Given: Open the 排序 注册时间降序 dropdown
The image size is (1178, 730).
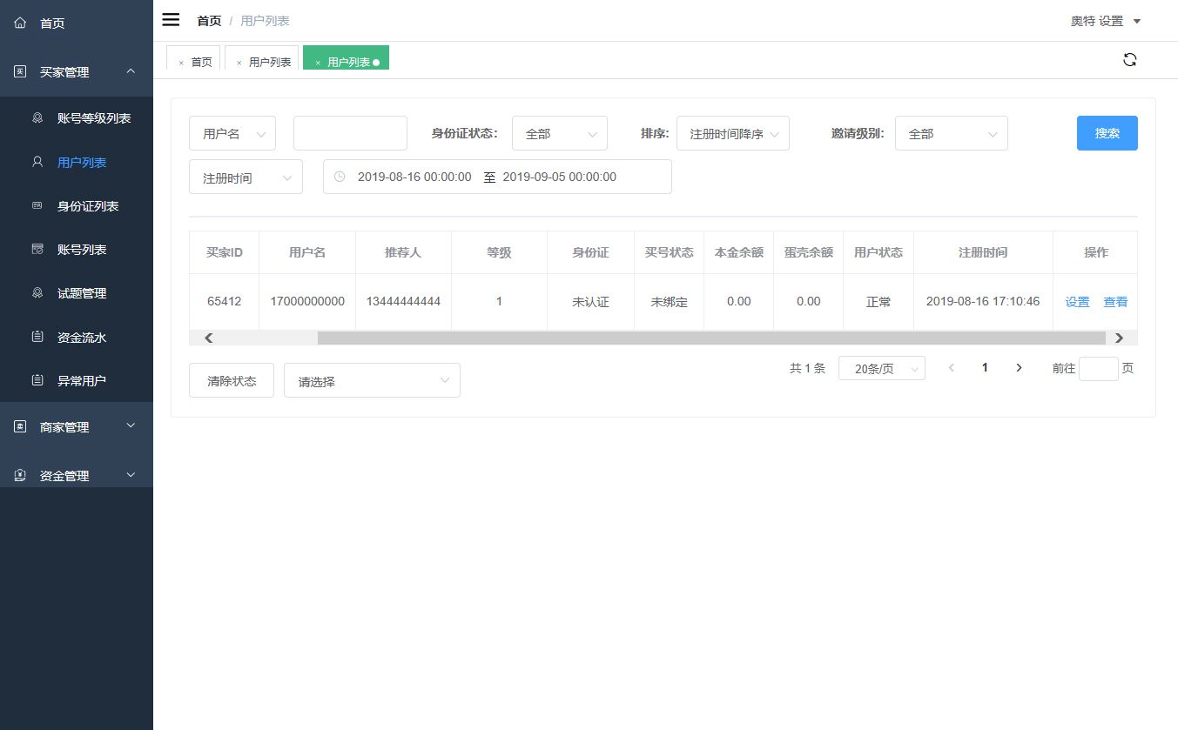Looking at the screenshot, I should point(732,134).
